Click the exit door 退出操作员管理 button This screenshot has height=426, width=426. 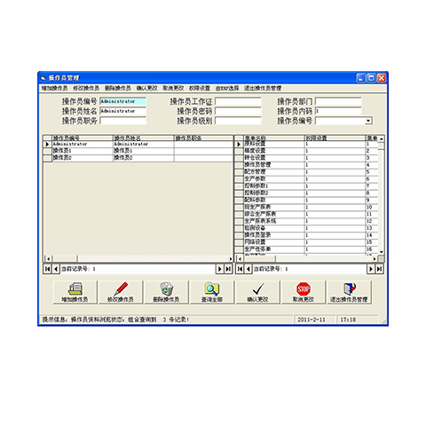point(349,292)
